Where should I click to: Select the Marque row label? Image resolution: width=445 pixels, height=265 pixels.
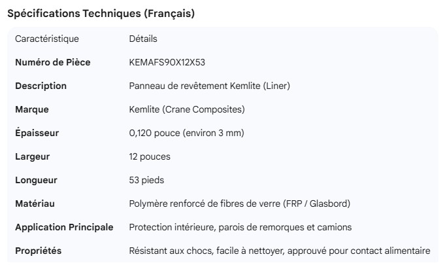click(32, 110)
